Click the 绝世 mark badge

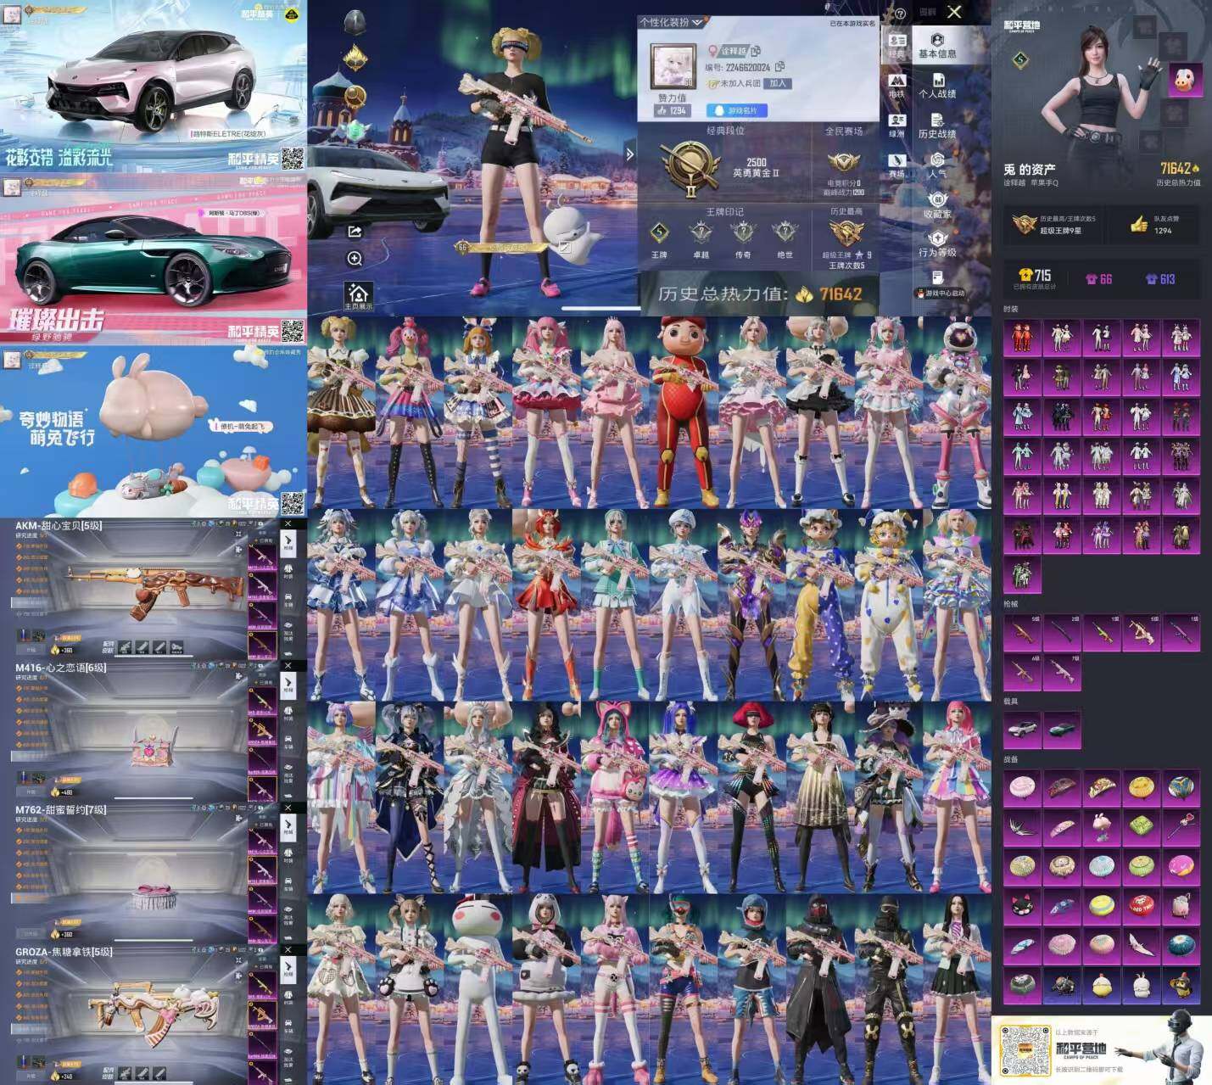(x=785, y=232)
